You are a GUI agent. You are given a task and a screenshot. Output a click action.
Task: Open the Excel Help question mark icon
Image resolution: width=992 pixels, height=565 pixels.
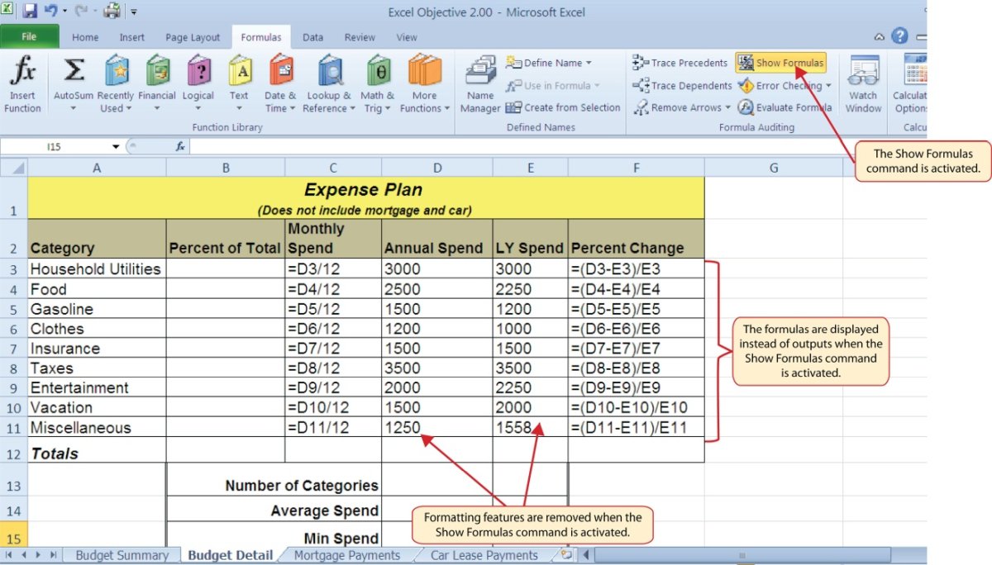900,36
